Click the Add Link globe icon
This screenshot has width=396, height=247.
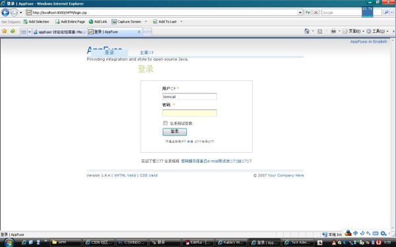tap(91, 22)
